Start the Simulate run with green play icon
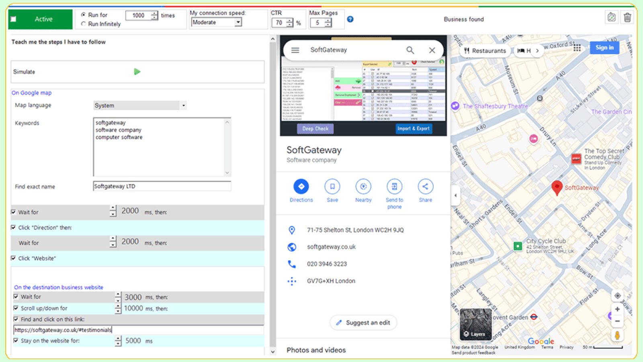643x362 pixels. pos(137,72)
